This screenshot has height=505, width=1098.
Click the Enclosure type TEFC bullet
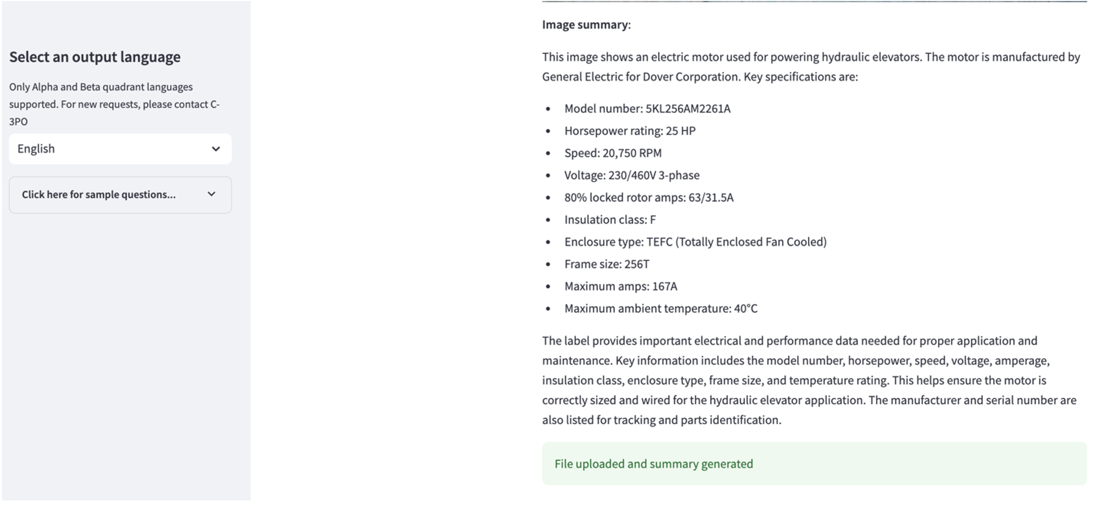[x=695, y=242]
